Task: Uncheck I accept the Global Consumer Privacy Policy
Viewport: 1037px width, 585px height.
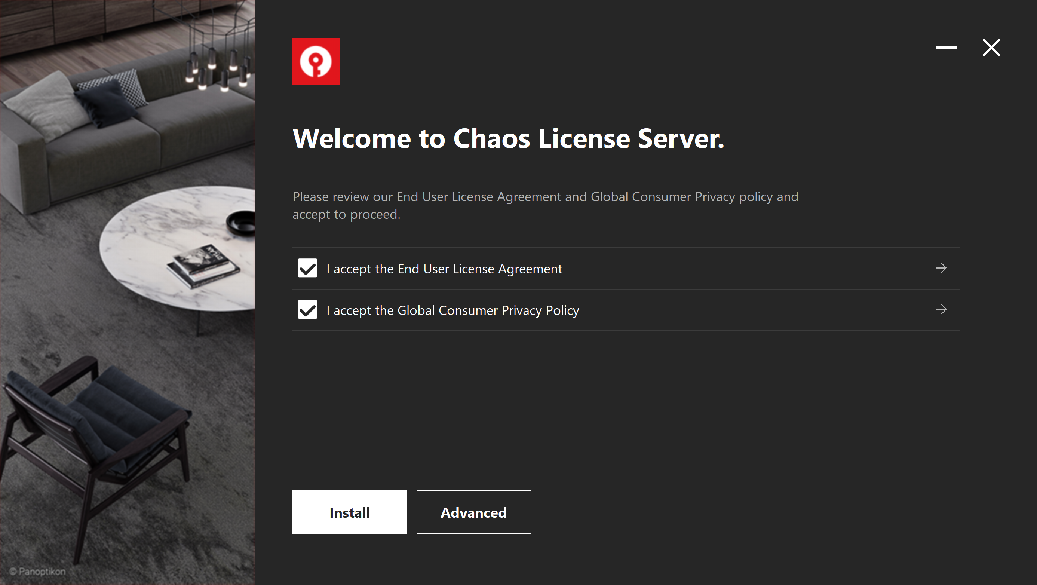Action: click(x=307, y=310)
